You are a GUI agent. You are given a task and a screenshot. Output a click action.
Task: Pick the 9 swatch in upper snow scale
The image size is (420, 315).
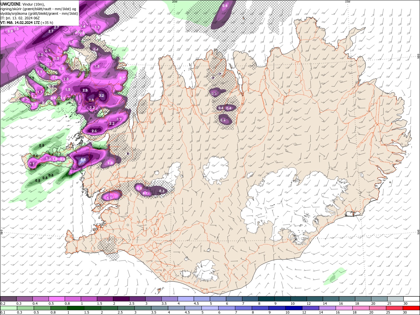pos(283,299)
